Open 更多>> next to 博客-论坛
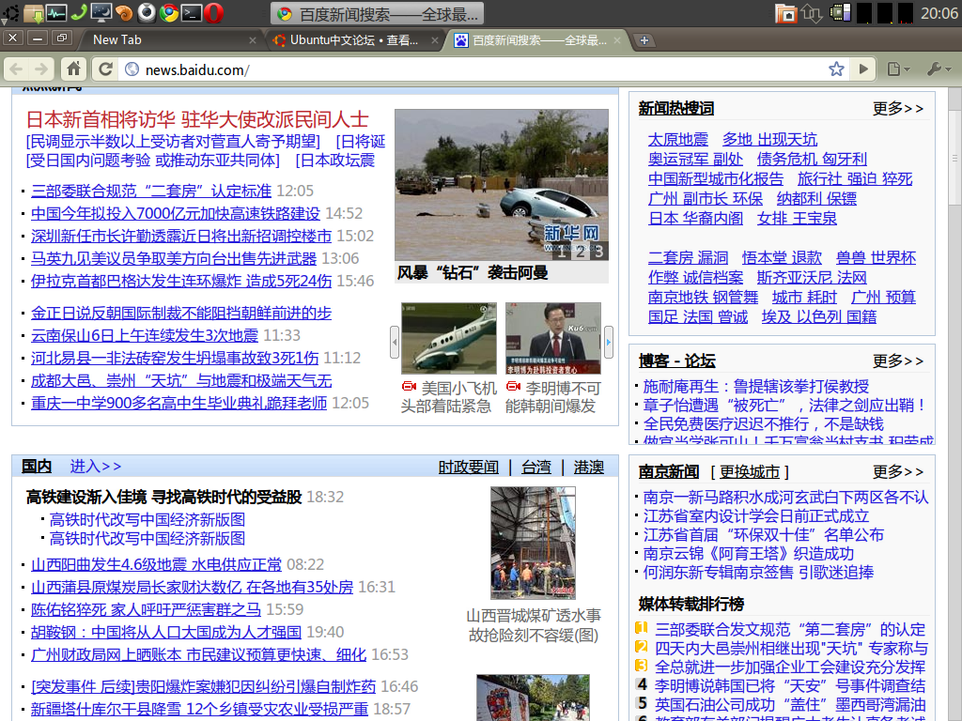 (x=897, y=361)
